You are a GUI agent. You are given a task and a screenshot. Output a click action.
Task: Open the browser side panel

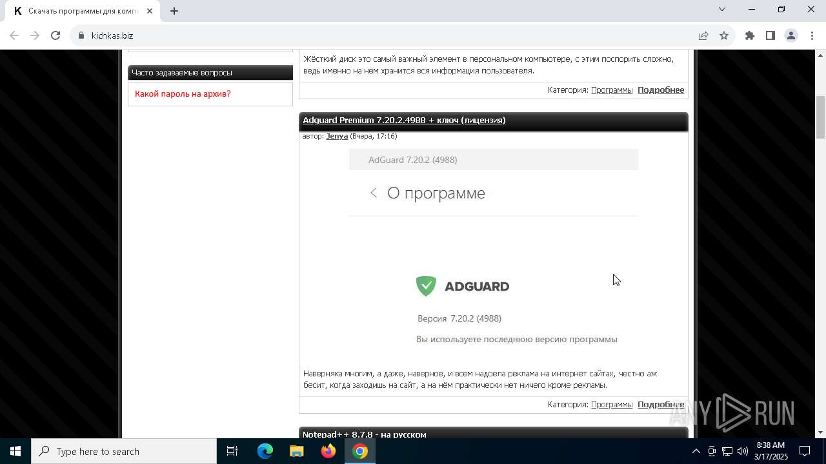point(771,35)
